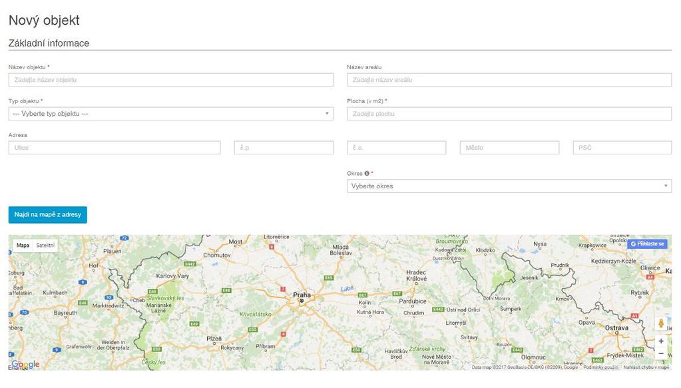Select the Ulice address field

[x=114, y=148]
